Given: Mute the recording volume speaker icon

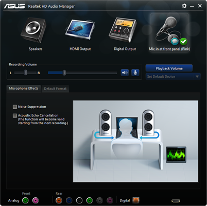Looking at the screenshot, I should point(125,73).
